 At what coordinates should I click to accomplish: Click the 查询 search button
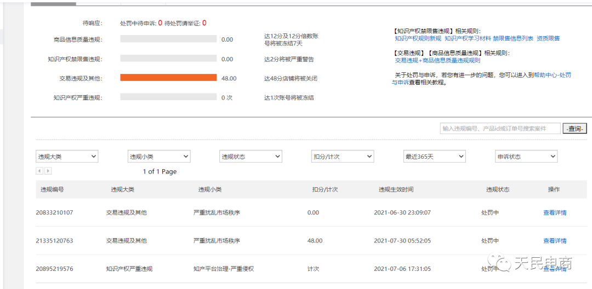[x=575, y=129]
